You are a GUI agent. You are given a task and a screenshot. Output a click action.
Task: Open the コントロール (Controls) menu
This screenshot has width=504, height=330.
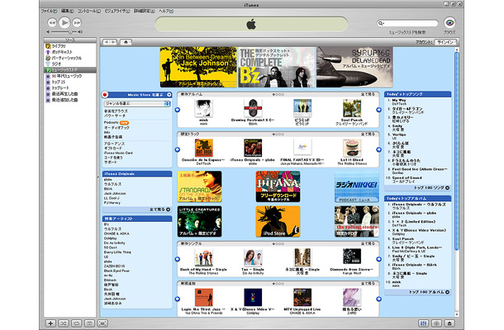click(x=89, y=11)
